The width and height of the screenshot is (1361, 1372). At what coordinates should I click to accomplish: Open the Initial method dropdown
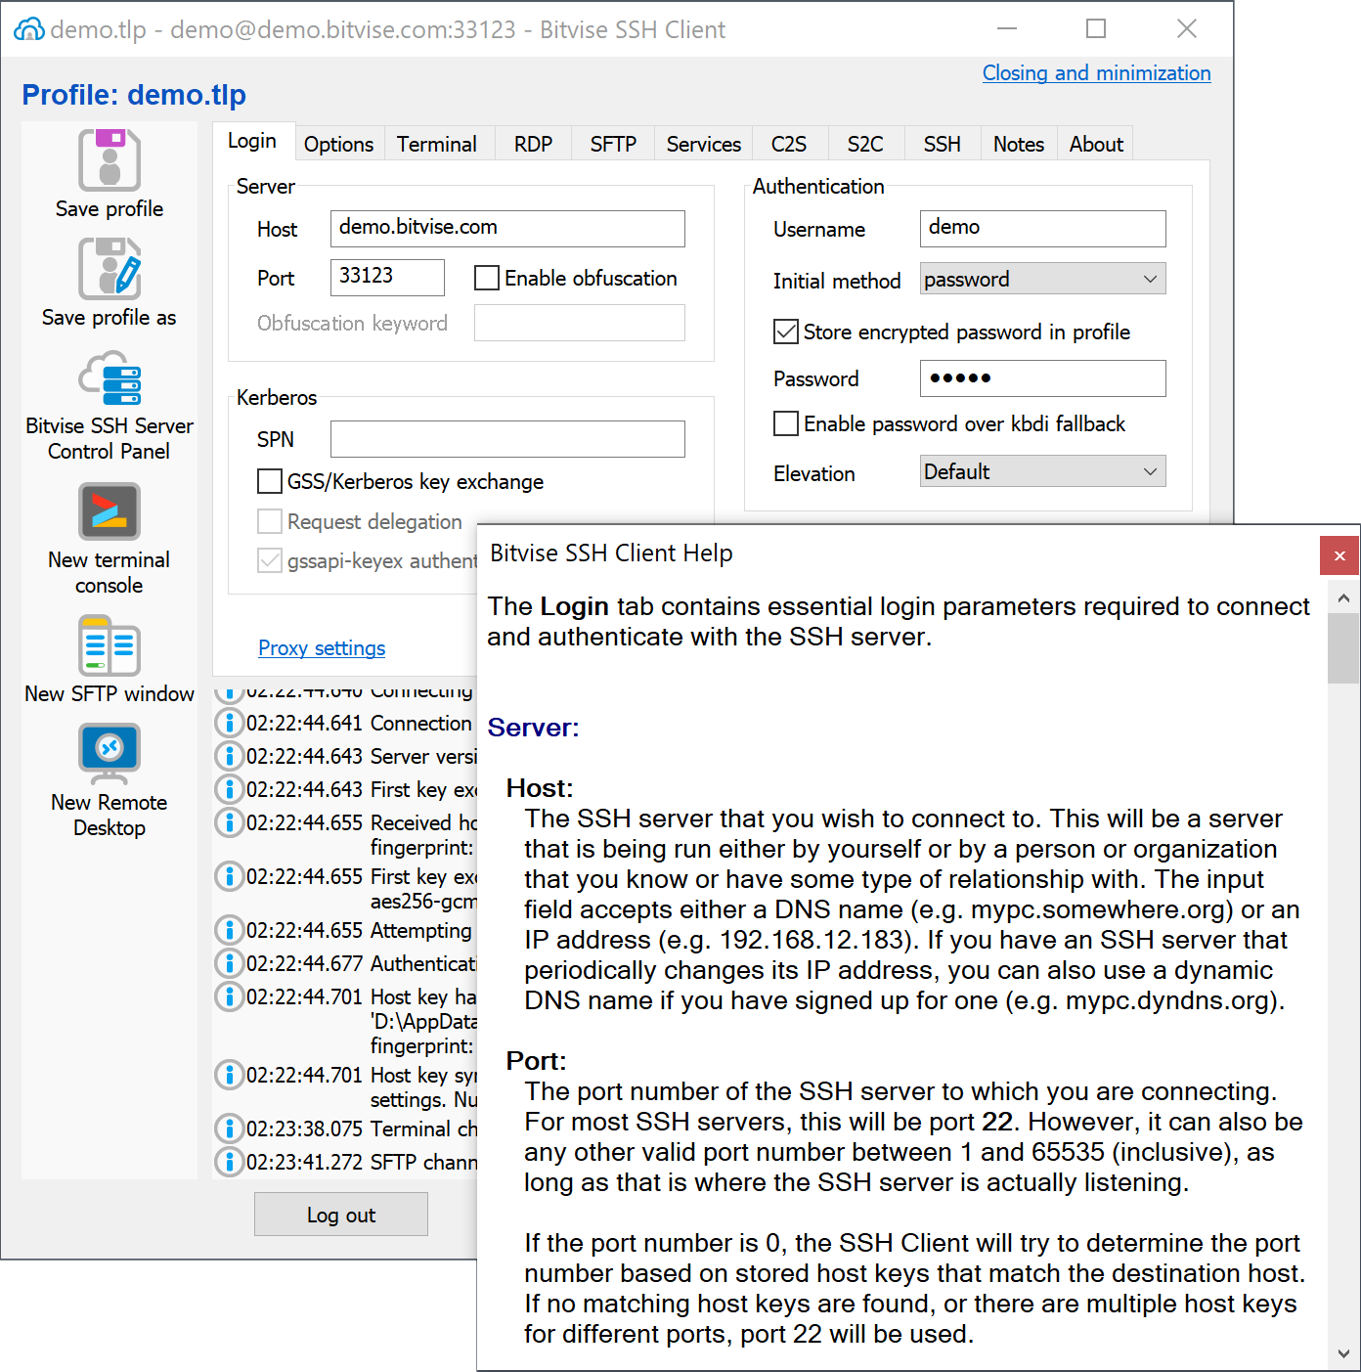[x=1042, y=279]
